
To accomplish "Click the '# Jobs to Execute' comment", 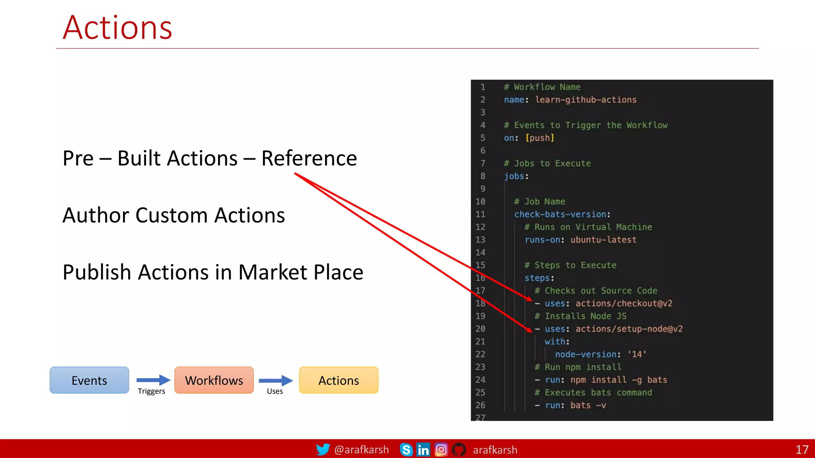I will pyautogui.click(x=547, y=163).
